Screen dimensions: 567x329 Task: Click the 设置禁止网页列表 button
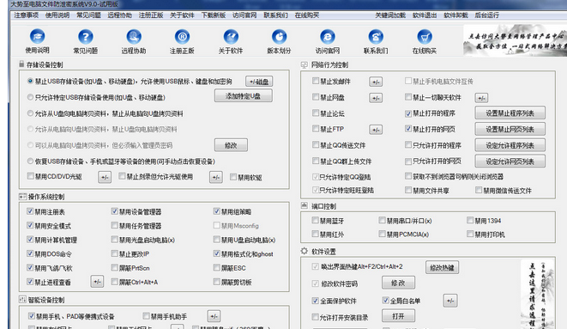(510, 129)
